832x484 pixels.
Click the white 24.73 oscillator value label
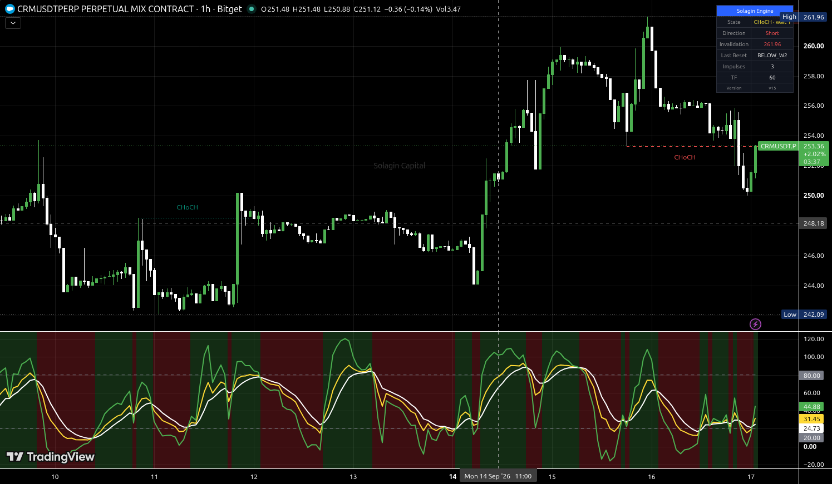point(812,428)
